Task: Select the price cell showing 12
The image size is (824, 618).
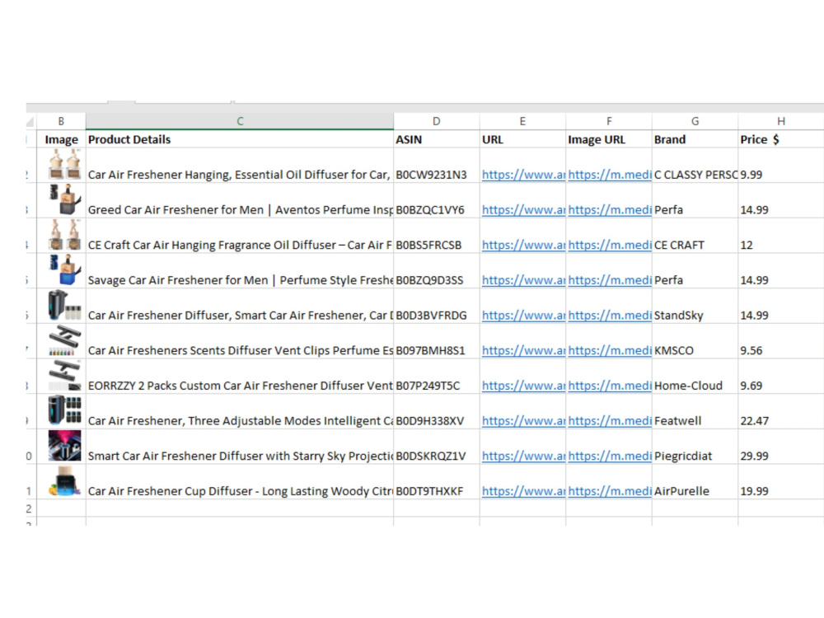Action: pyautogui.click(x=781, y=236)
